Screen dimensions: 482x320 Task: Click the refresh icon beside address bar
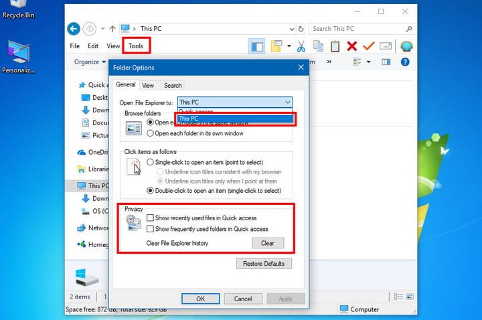[x=300, y=29]
